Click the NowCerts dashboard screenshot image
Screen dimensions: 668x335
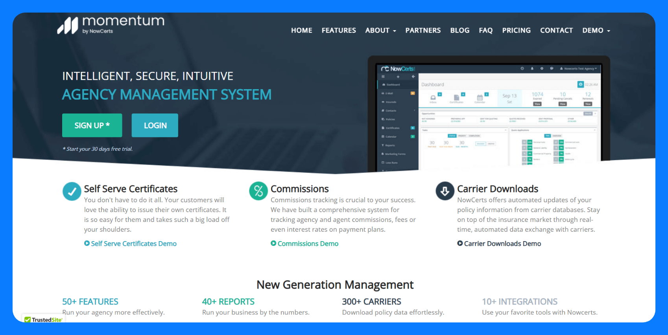coord(489,114)
